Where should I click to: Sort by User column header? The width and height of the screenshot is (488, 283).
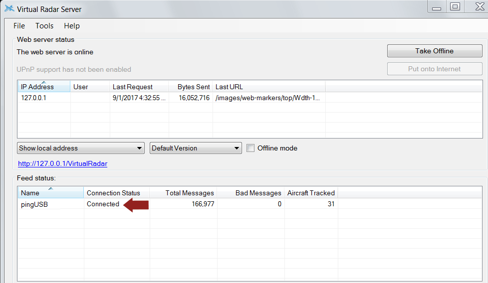90,87
